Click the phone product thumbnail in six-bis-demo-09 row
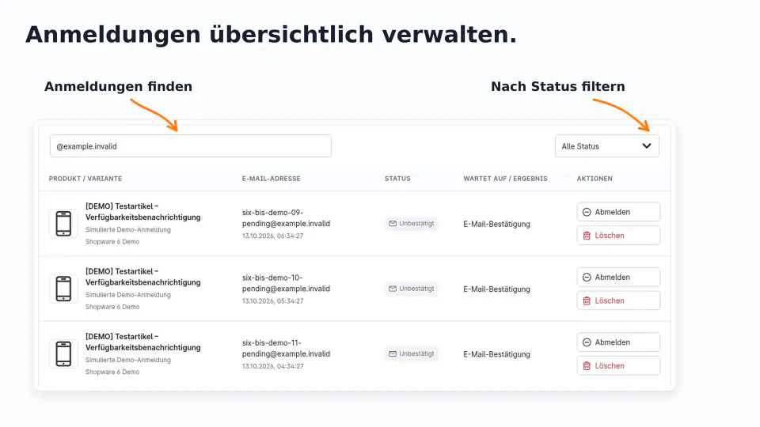The height and width of the screenshot is (427, 760). click(x=63, y=224)
